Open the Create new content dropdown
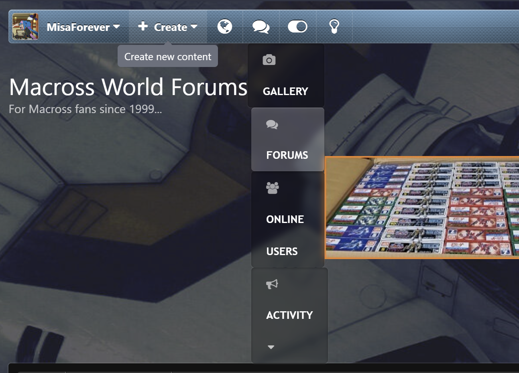This screenshot has height=373, width=519. coord(168,27)
